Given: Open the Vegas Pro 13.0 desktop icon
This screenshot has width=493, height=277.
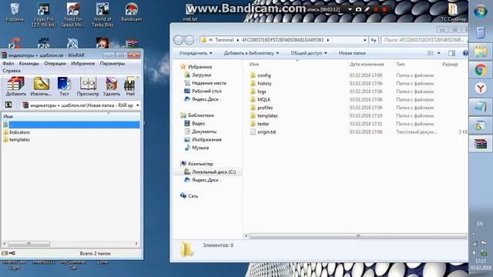Looking at the screenshot, I should (43, 15).
